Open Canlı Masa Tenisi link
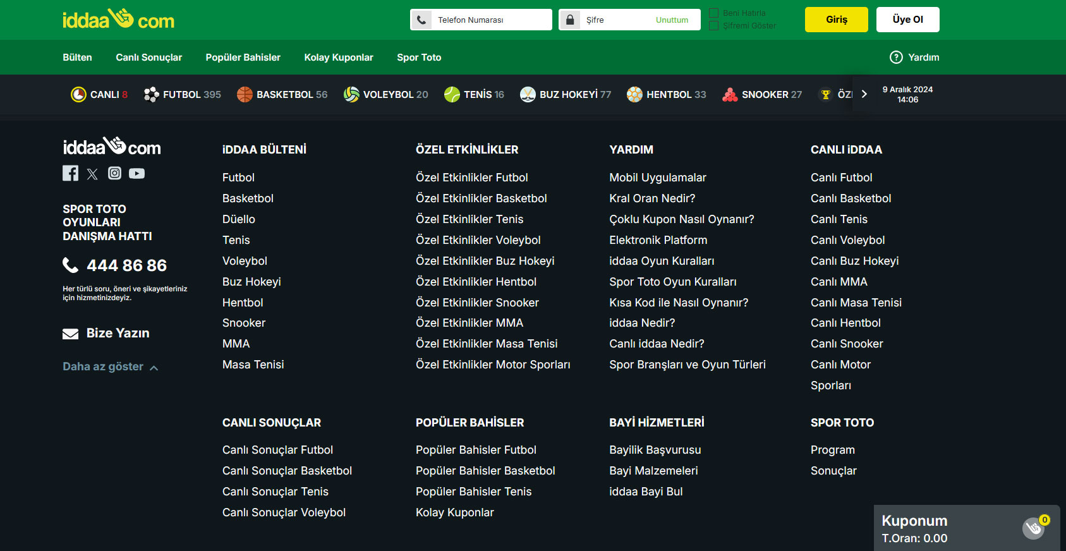This screenshot has width=1066, height=551. [856, 303]
